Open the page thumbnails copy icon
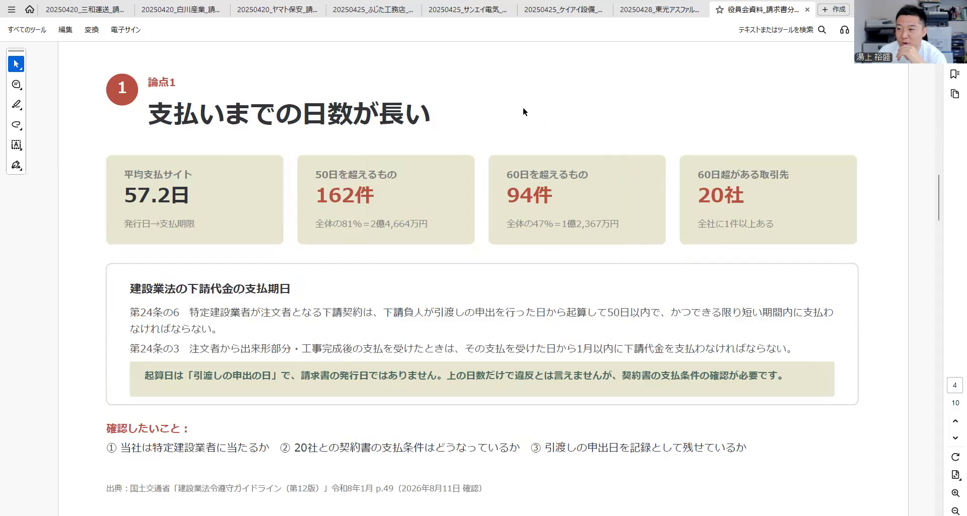This screenshot has height=516, width=967. [955, 94]
